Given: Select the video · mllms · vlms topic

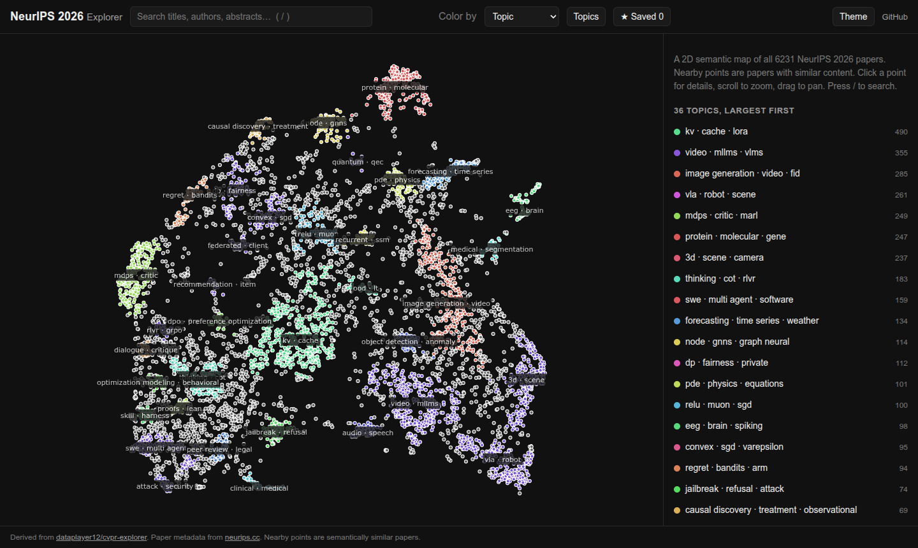Looking at the screenshot, I should [790, 152].
